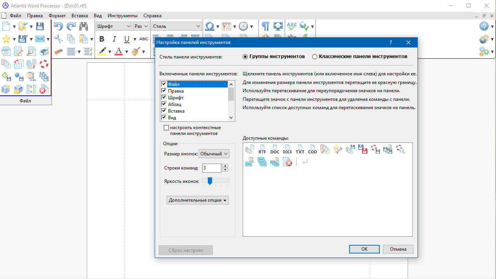Open the Формат menu
496x279 pixels.
pyautogui.click(x=57, y=16)
